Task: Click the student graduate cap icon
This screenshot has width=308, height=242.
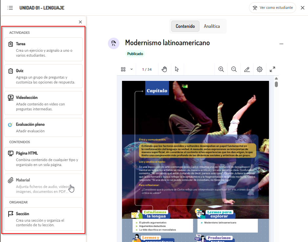Action: click(x=255, y=8)
